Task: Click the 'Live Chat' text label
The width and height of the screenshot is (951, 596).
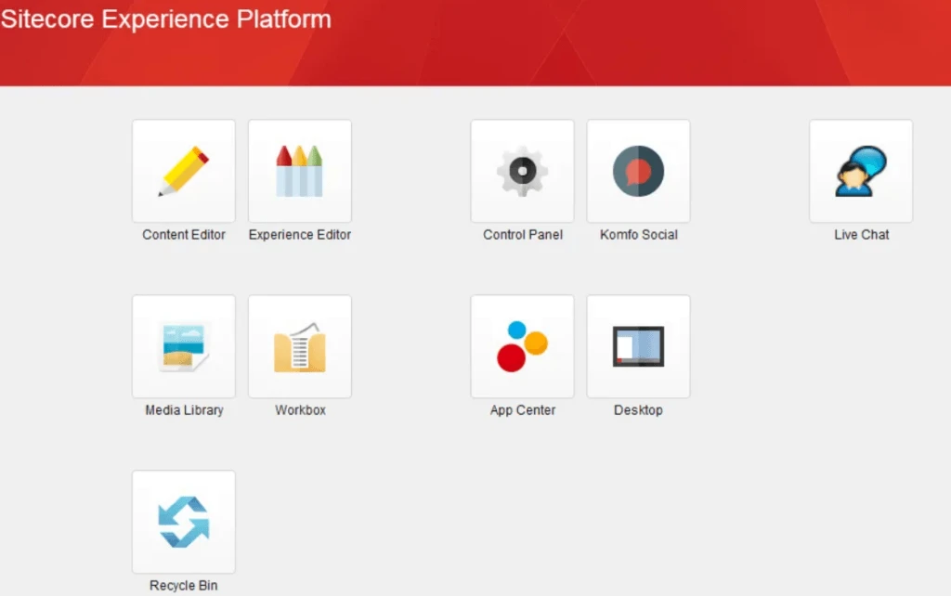Action: pos(861,235)
